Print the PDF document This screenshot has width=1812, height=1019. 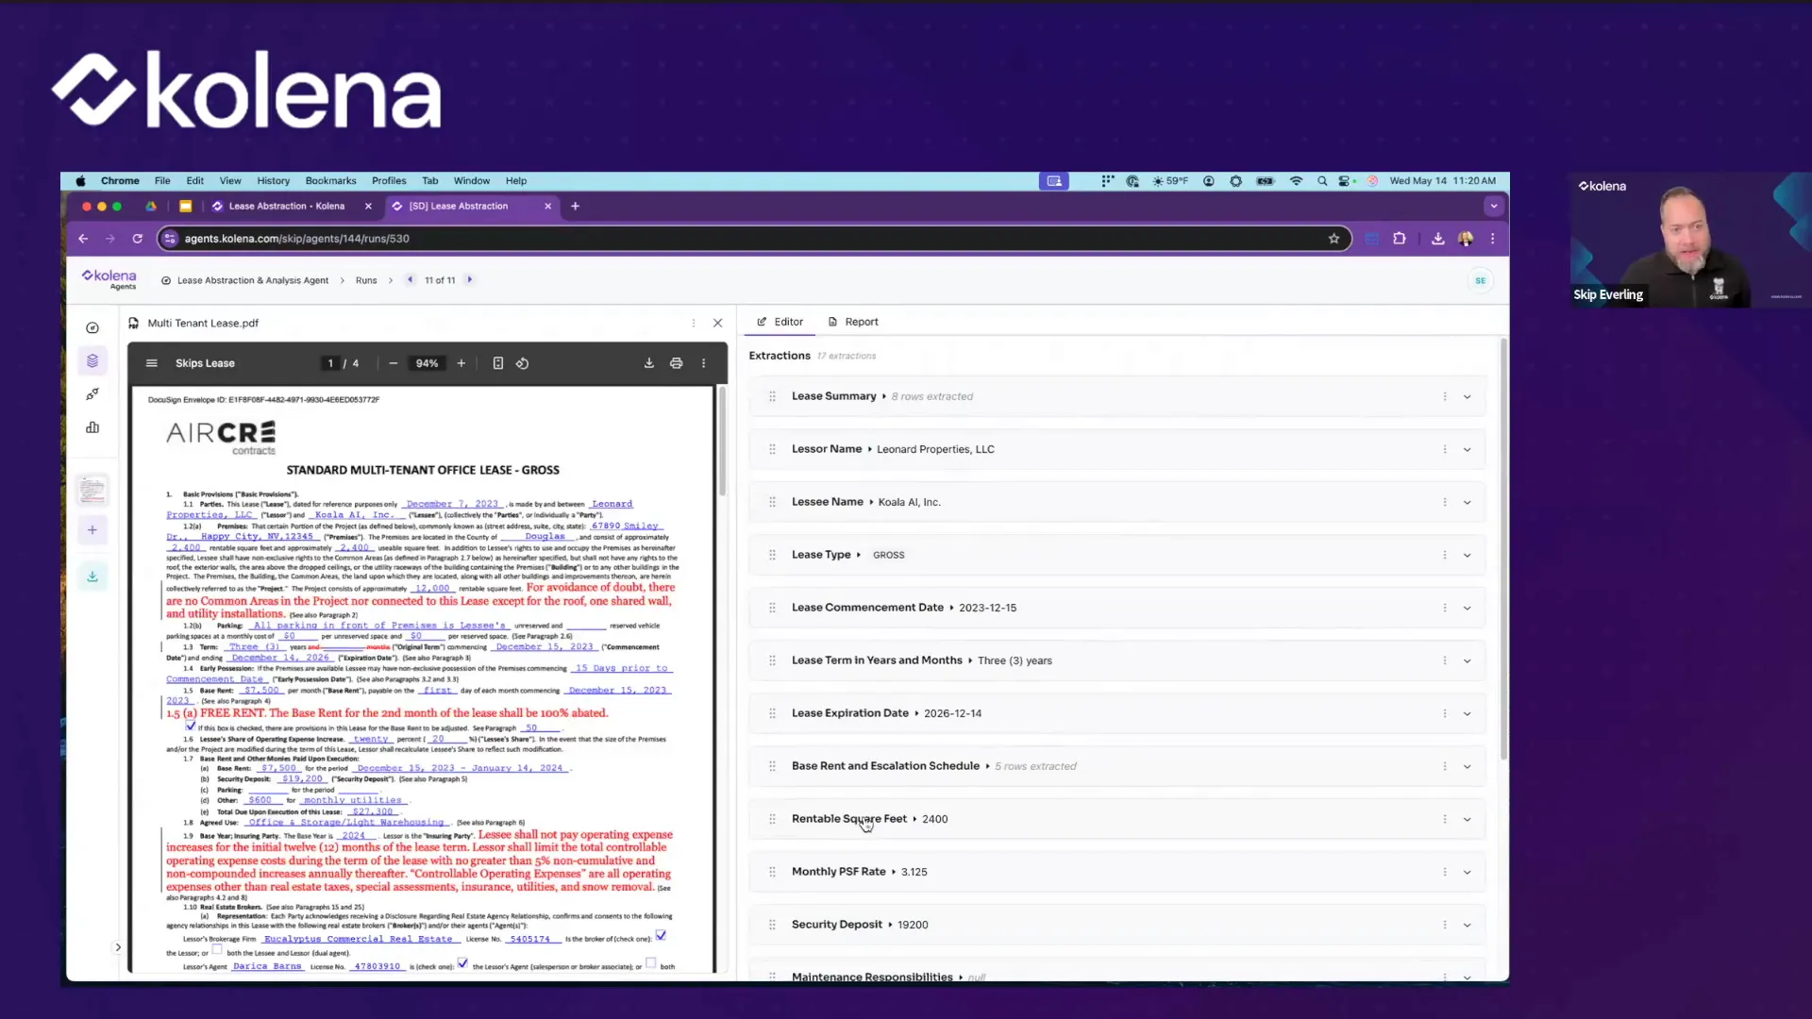coord(677,363)
